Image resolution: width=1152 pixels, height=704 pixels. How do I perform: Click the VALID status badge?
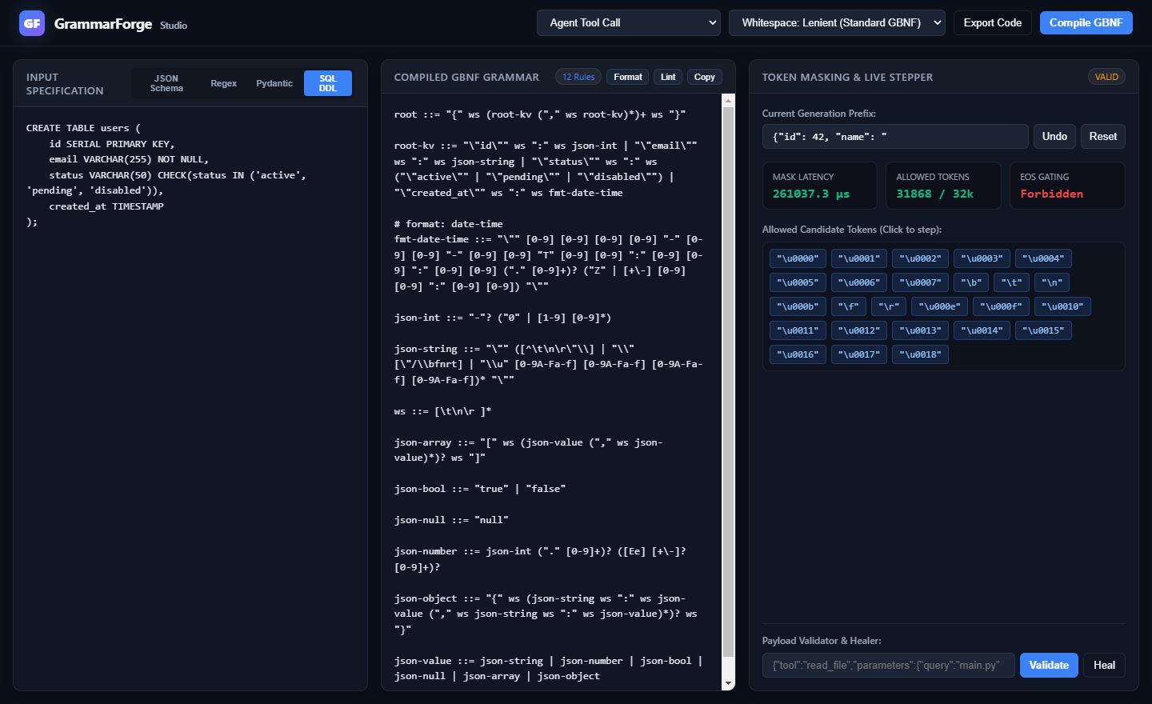tap(1106, 77)
